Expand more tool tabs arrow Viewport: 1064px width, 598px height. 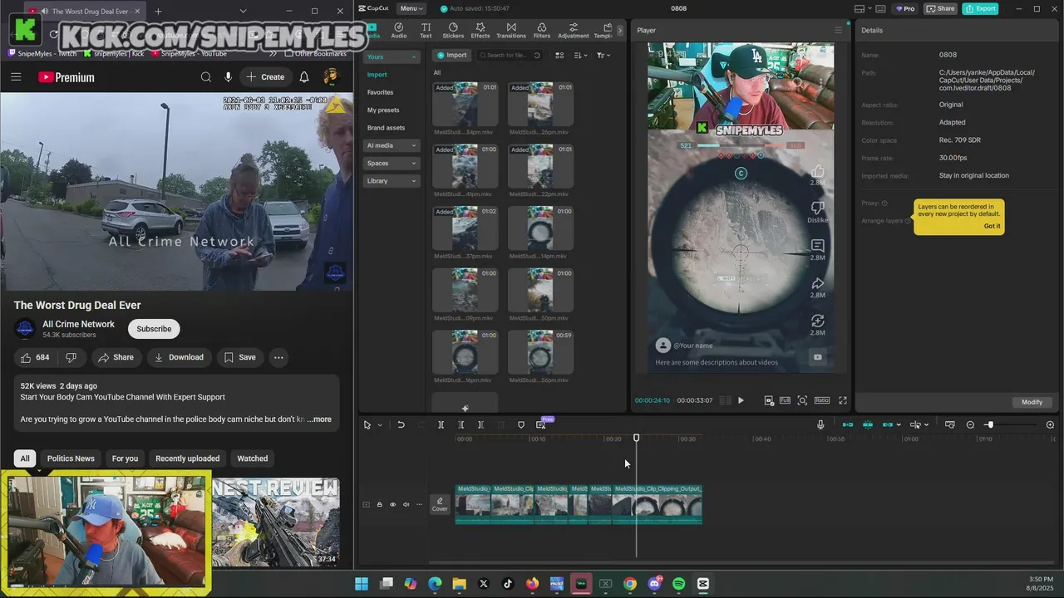(619, 31)
